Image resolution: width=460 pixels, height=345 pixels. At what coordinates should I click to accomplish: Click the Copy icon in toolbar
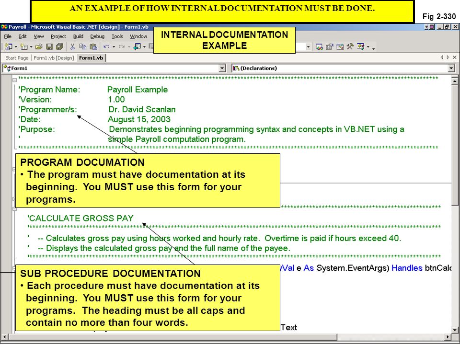(83, 46)
